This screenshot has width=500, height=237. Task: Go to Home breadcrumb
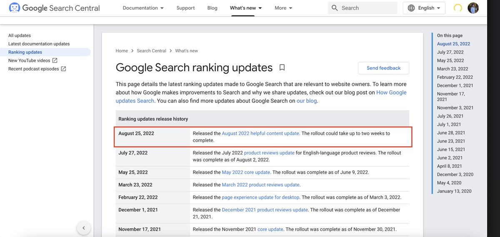(x=122, y=51)
